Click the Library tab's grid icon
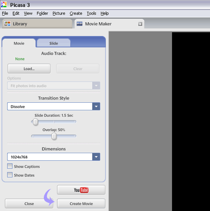The height and width of the screenshot is (211, 210). pyautogui.click(x=7, y=24)
